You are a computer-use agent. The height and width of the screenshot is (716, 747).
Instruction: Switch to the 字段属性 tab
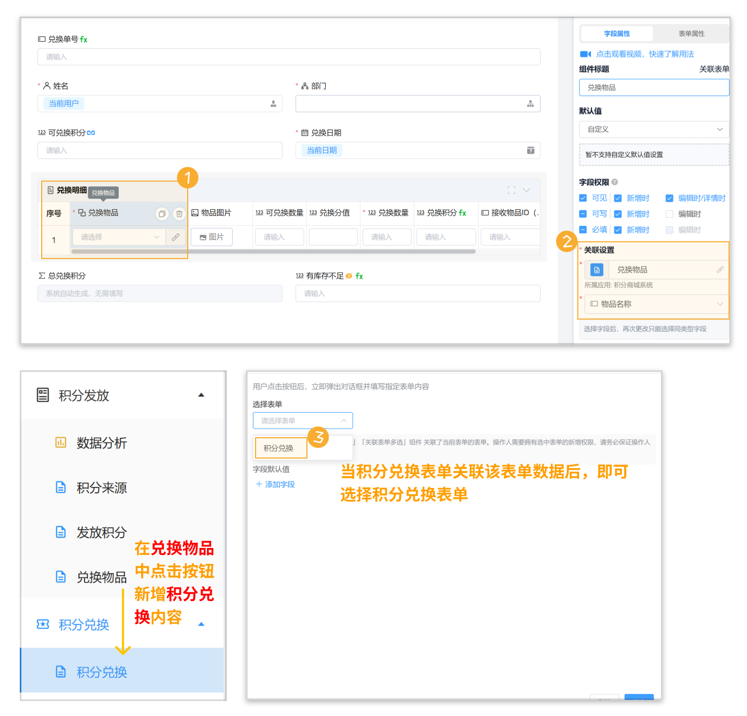[617, 33]
